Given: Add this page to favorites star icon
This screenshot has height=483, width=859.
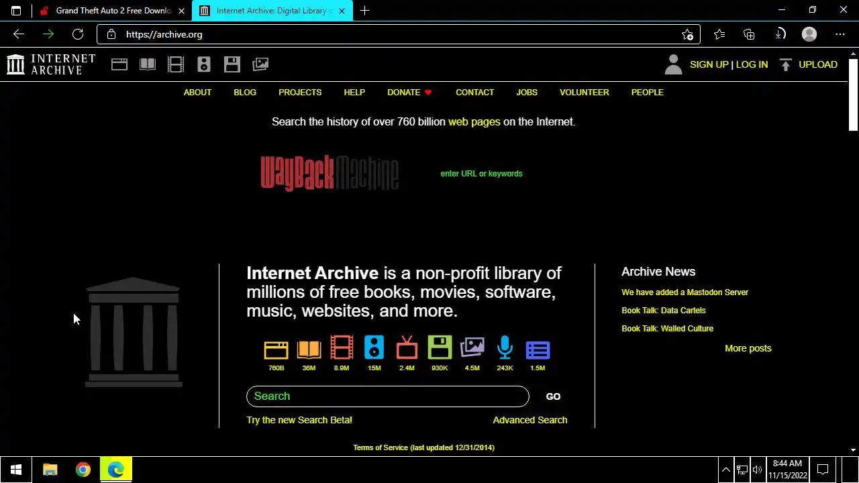Looking at the screenshot, I should 687,34.
